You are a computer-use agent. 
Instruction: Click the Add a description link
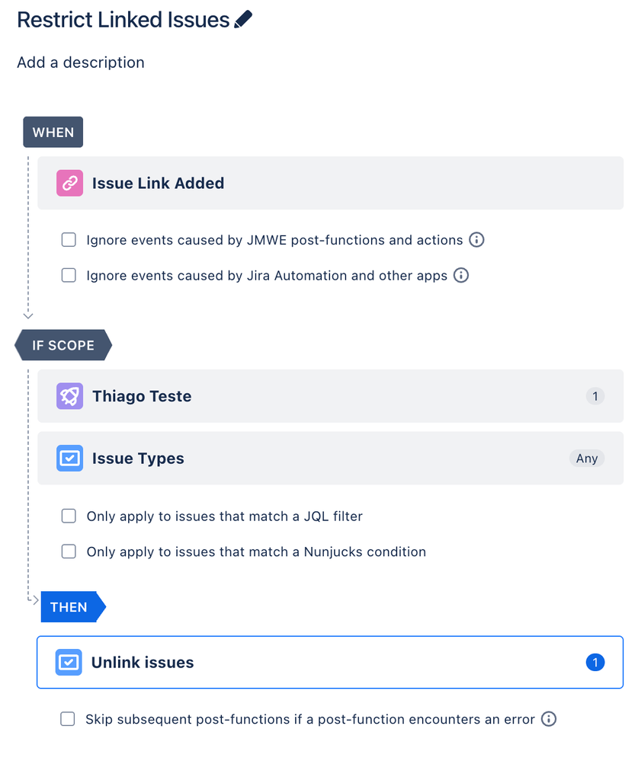(80, 62)
